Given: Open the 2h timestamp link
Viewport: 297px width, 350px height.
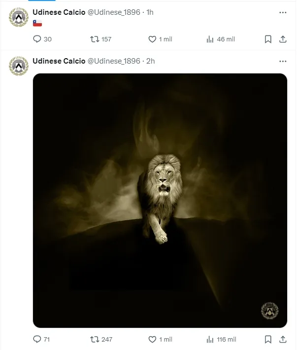Looking at the screenshot, I should coord(150,61).
